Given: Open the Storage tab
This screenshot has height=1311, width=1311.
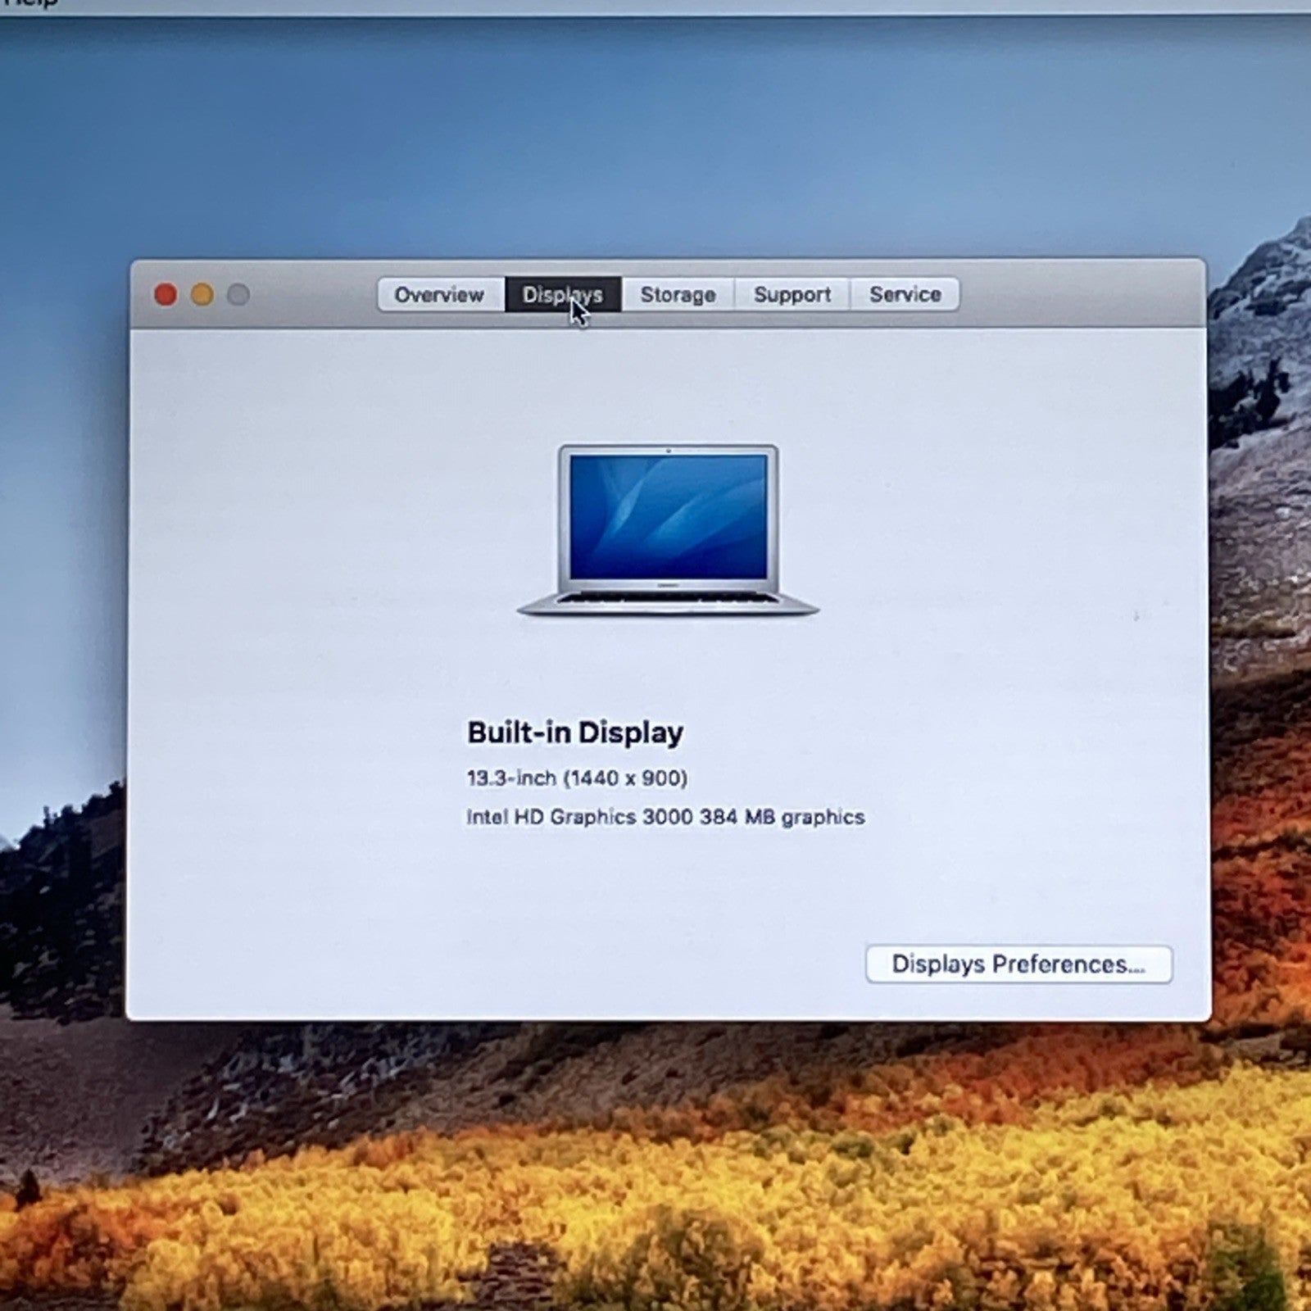Looking at the screenshot, I should click(x=678, y=294).
